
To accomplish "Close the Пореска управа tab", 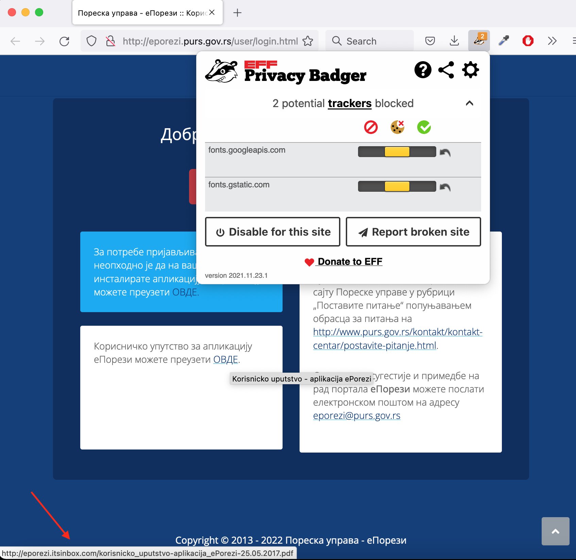I will [212, 12].
